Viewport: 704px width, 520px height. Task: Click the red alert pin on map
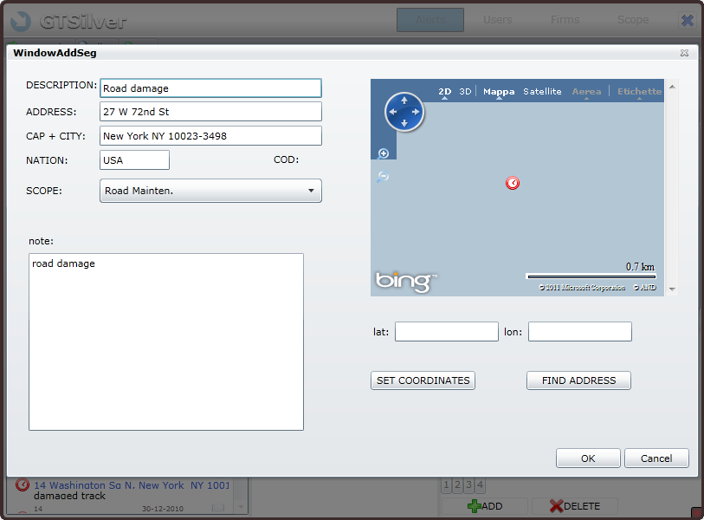(x=513, y=183)
